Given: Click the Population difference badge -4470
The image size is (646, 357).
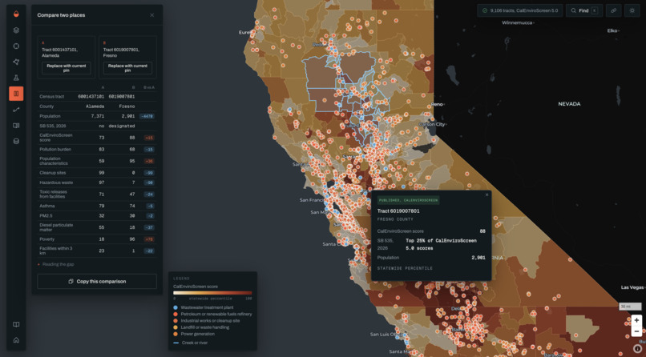Looking at the screenshot, I should click(x=147, y=116).
